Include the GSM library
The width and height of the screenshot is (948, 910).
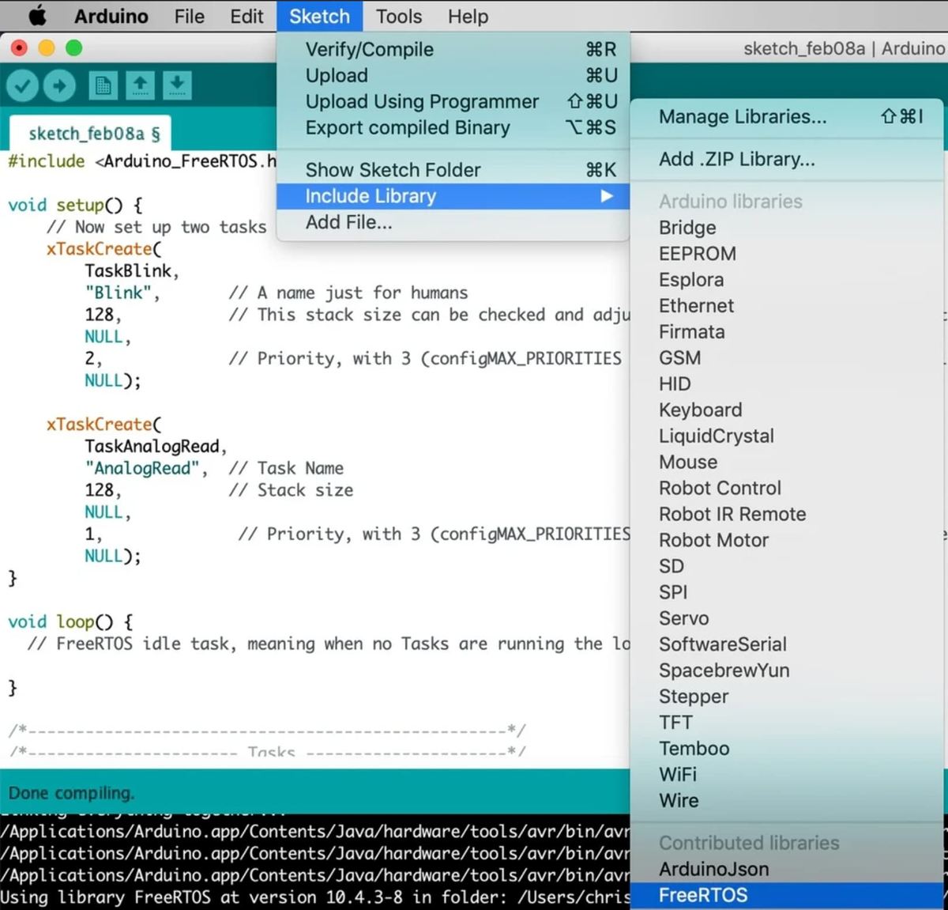point(787,357)
